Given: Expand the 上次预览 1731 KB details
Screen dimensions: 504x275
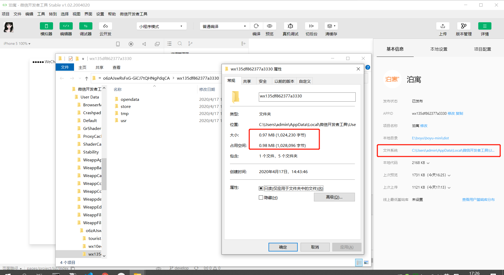Looking at the screenshot, I should [449, 175].
